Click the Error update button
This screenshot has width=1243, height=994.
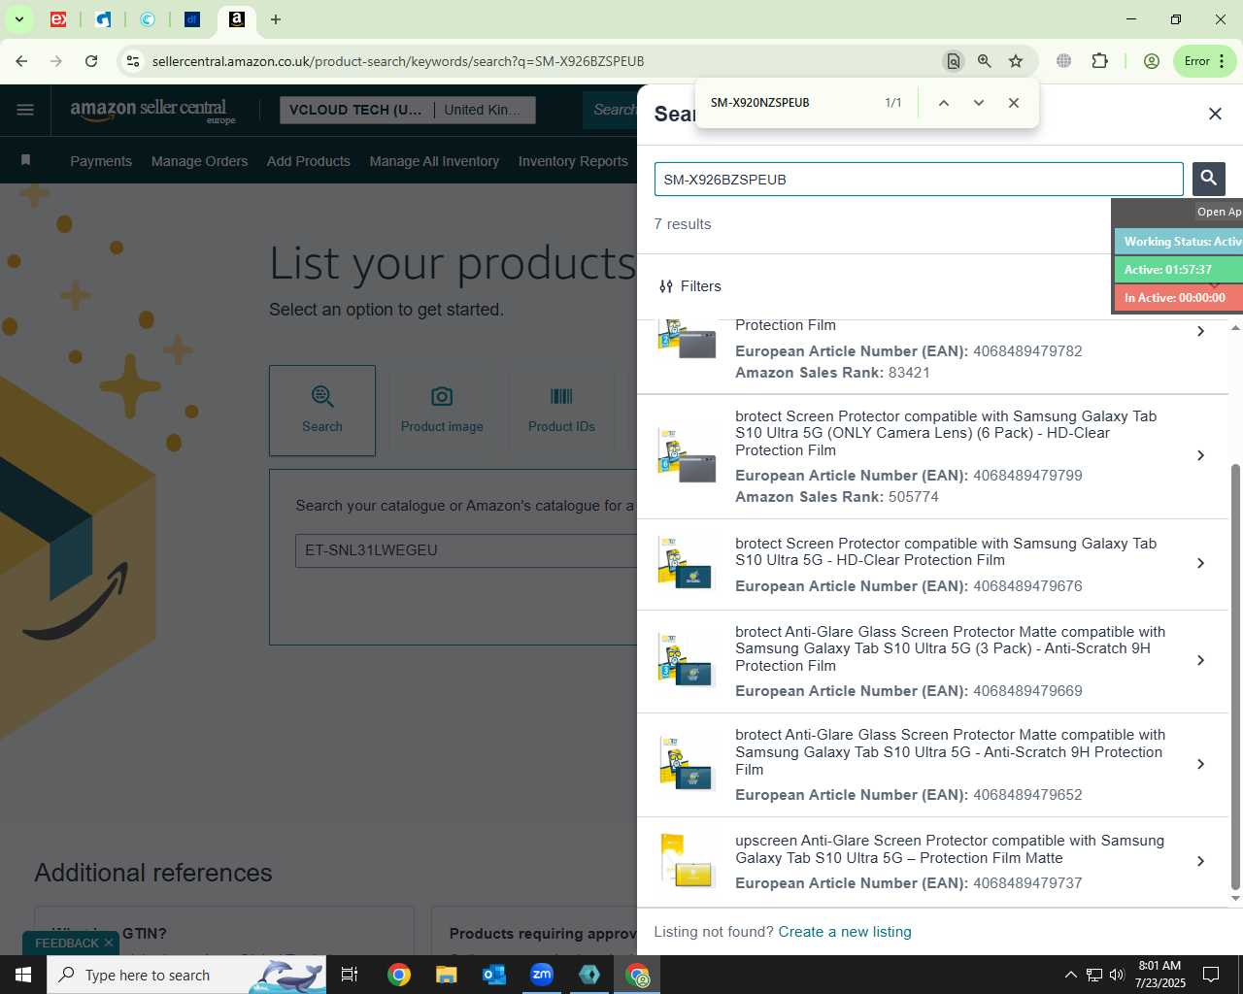(x=1204, y=61)
